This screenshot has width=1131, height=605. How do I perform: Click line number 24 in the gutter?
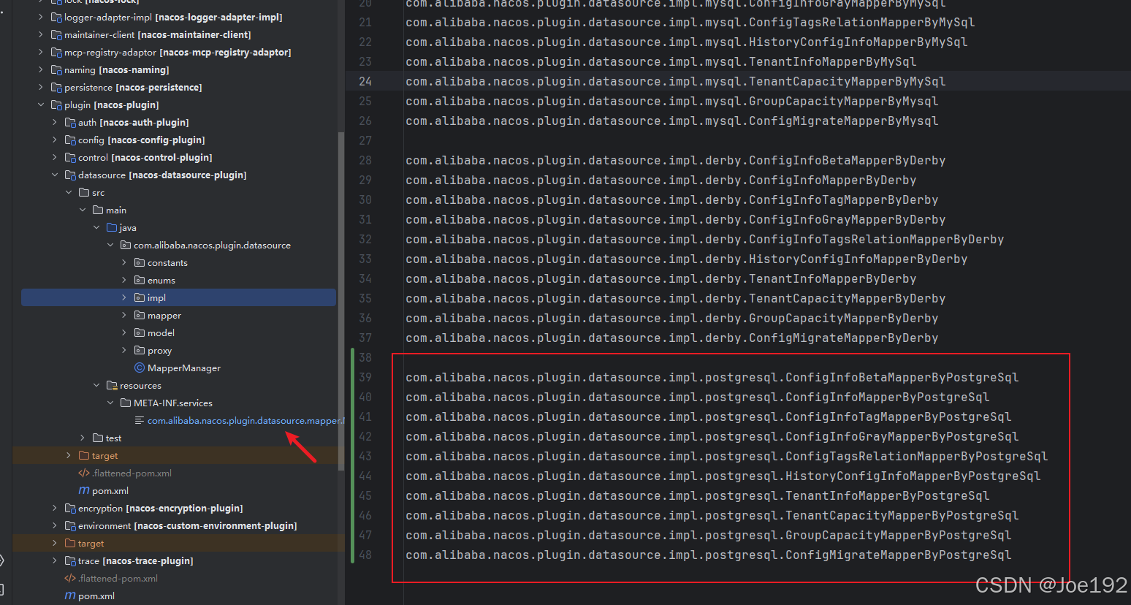pos(365,81)
